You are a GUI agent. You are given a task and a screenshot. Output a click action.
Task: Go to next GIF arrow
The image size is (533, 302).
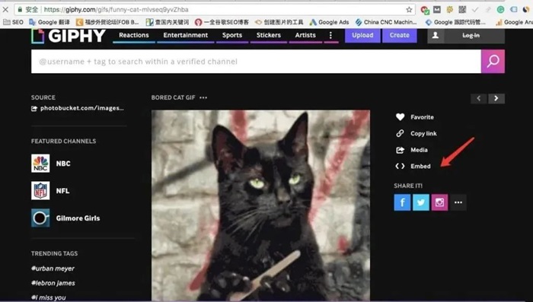(496, 99)
